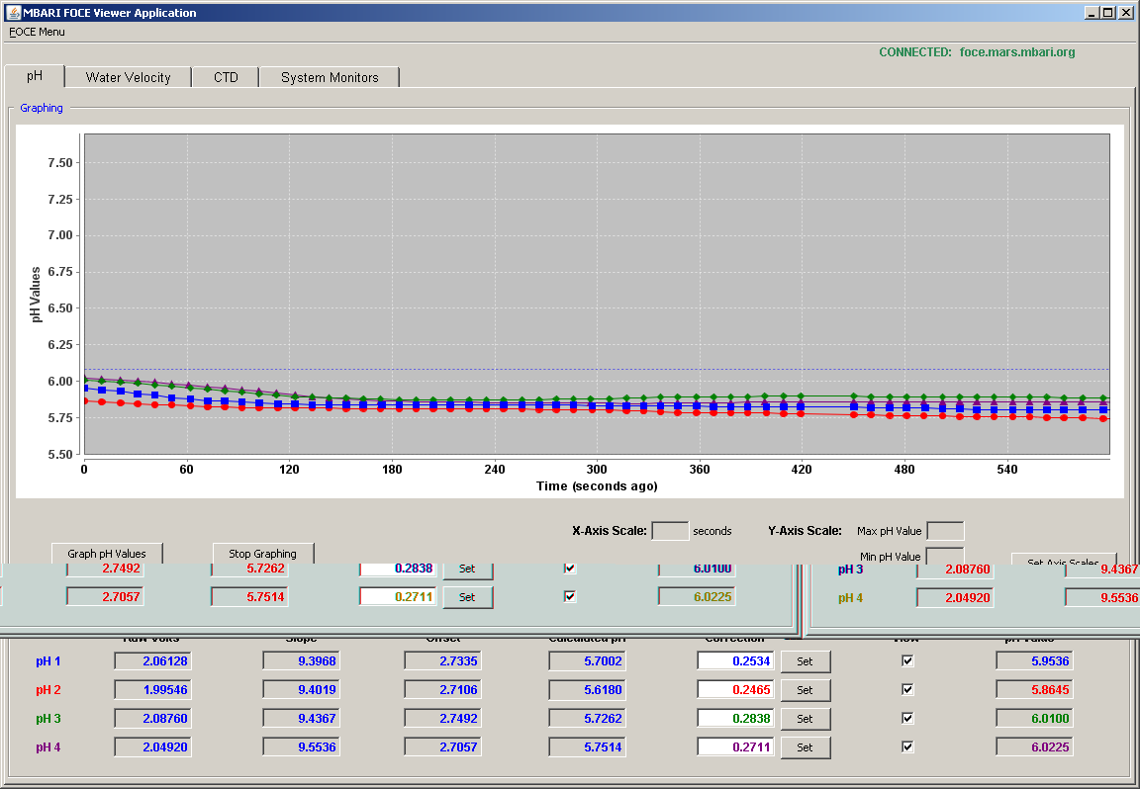The width and height of the screenshot is (1140, 789).
Task: Click the Stop Graphing button
Action: click(x=262, y=553)
